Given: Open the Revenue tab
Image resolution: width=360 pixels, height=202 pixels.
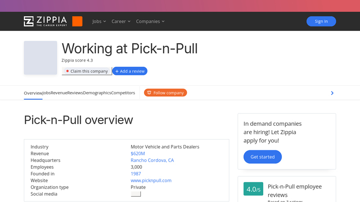Looking at the screenshot, I should coord(59,93).
